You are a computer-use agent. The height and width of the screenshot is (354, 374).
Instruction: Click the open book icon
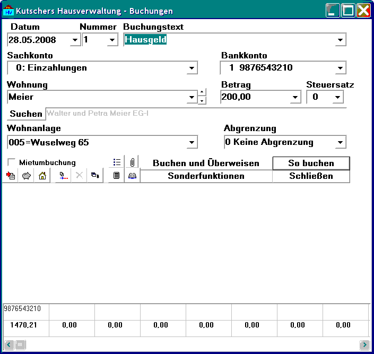tap(133, 176)
